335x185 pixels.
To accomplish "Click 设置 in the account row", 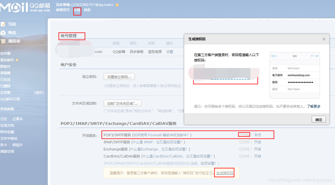I will [x=170, y=52].
